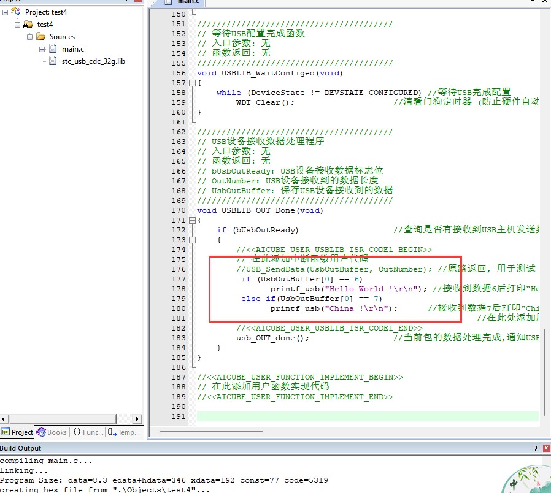Click DEVSTATE_CONFIGURED in while condition
551x493 pixels.
[371, 93]
